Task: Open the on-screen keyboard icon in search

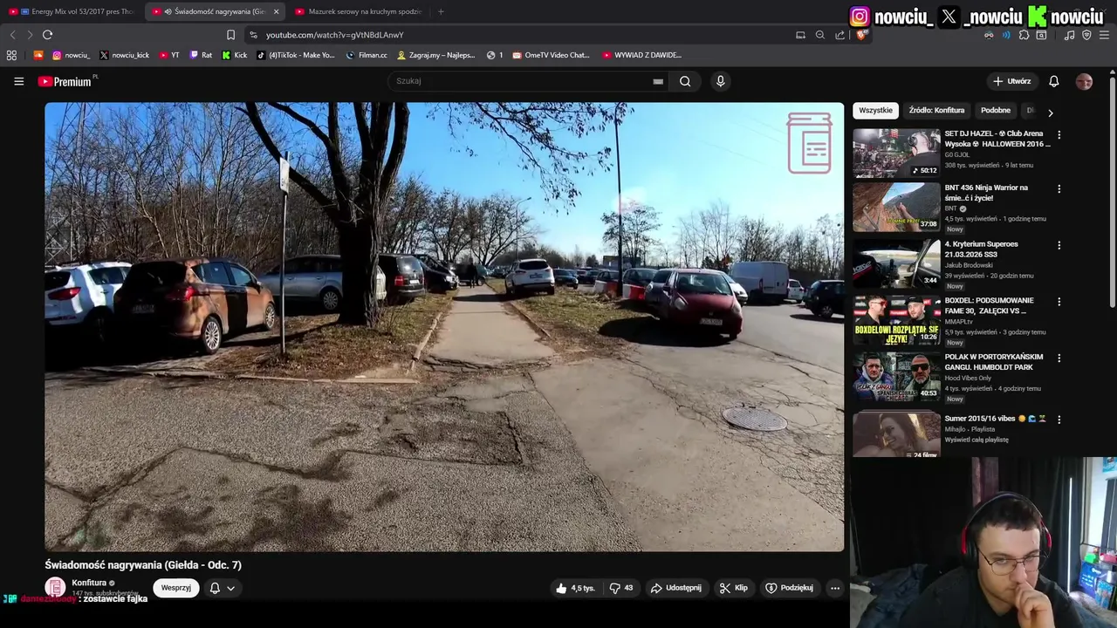Action: tap(658, 81)
